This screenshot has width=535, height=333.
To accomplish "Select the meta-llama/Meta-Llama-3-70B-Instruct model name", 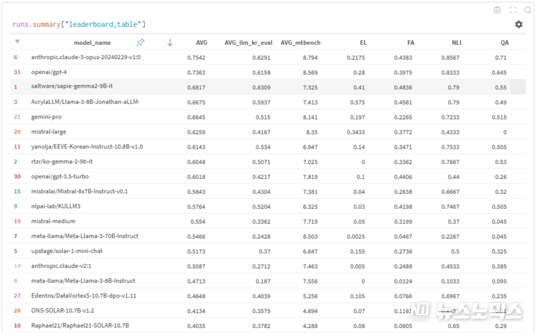I will tap(85, 236).
